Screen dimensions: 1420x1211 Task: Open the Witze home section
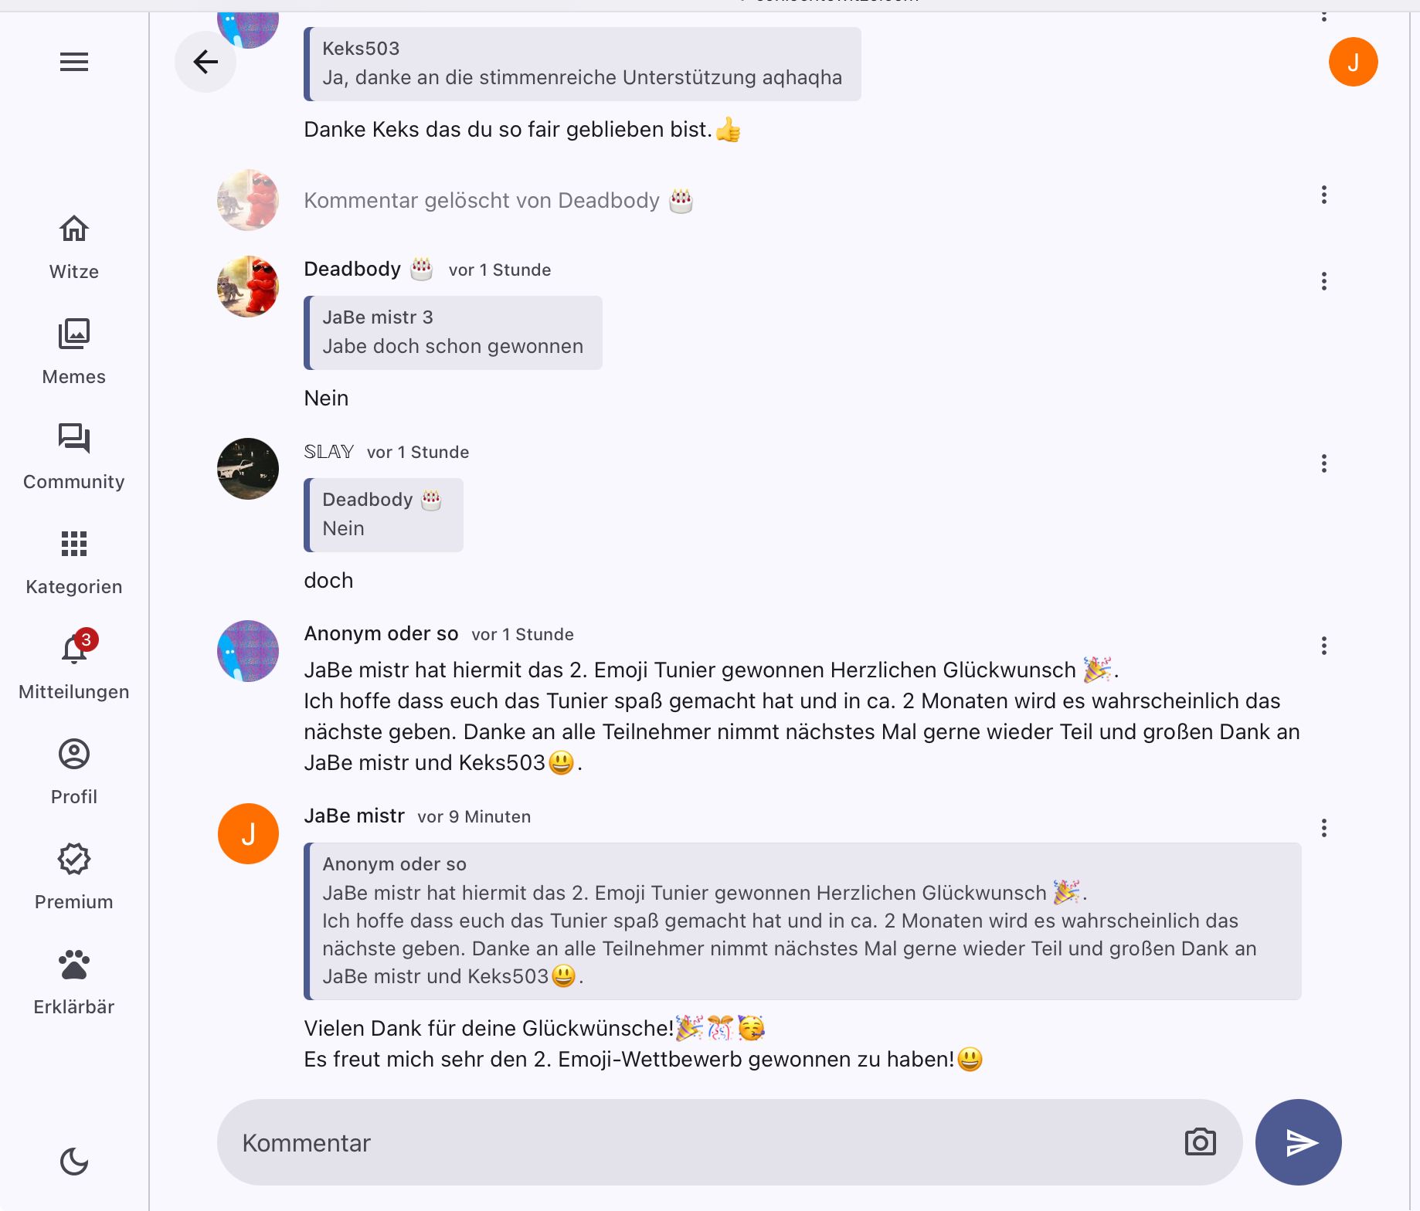[x=74, y=247]
